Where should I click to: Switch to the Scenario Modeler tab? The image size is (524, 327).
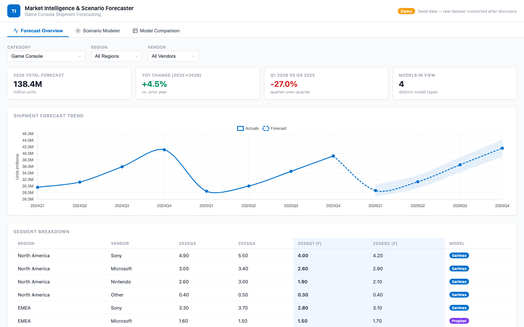click(98, 31)
